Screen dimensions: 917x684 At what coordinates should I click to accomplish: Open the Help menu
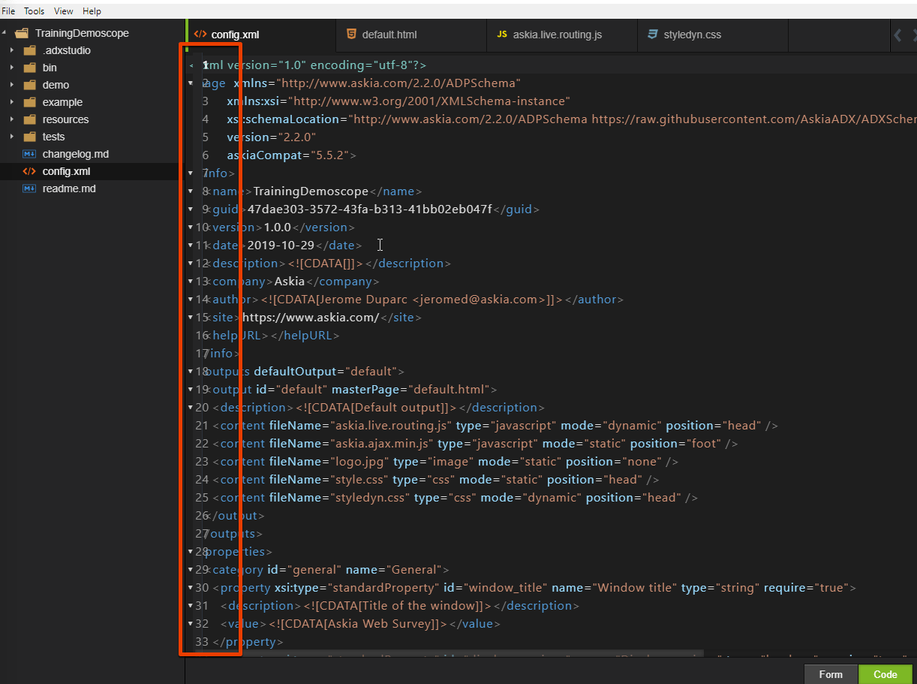(x=92, y=11)
